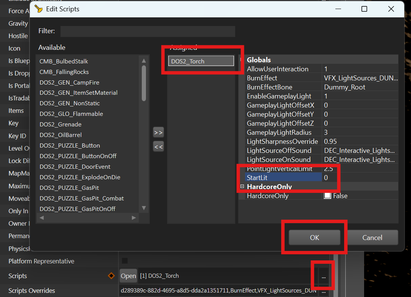Click the Filter text field
The image size is (411, 297).
tap(147, 31)
